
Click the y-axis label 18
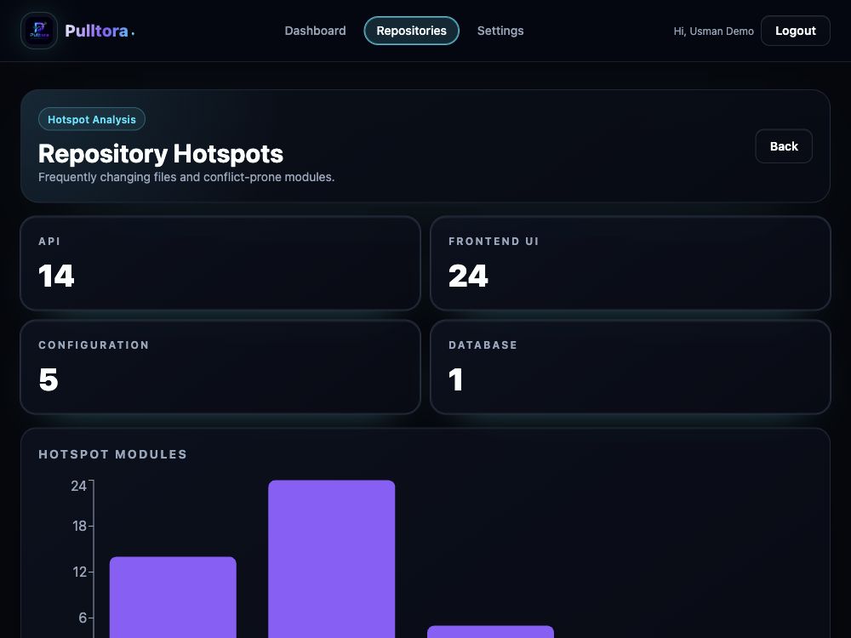coord(80,527)
